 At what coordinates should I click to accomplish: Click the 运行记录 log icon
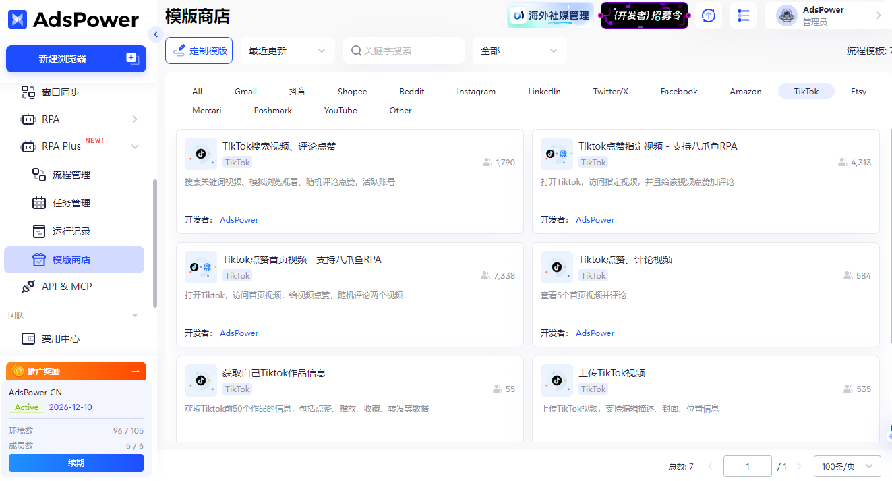pos(39,231)
